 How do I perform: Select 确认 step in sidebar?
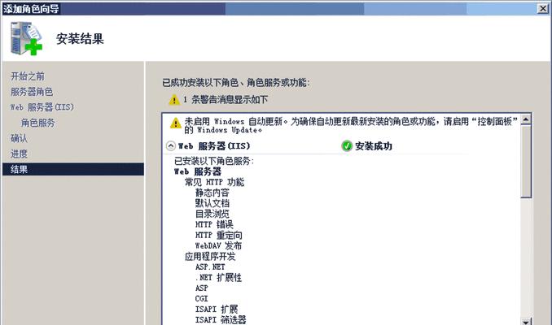coord(19,138)
